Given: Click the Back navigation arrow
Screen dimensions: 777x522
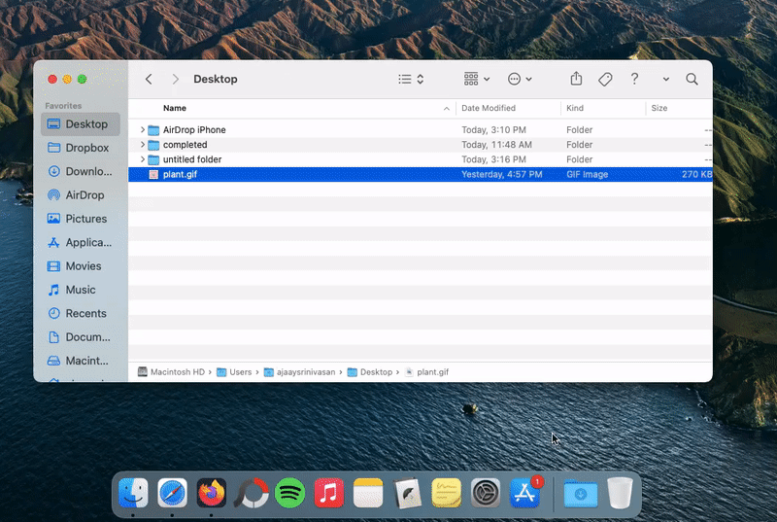Looking at the screenshot, I should [149, 80].
